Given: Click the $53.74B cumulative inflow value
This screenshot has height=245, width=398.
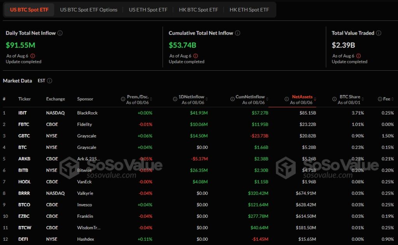Looking at the screenshot, I should [183, 45].
